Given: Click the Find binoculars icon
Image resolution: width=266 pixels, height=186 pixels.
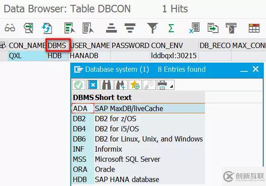Looking at the screenshot, I should tap(106, 85).
